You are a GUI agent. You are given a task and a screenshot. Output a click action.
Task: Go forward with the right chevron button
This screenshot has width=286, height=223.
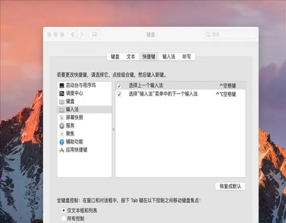click(81, 35)
